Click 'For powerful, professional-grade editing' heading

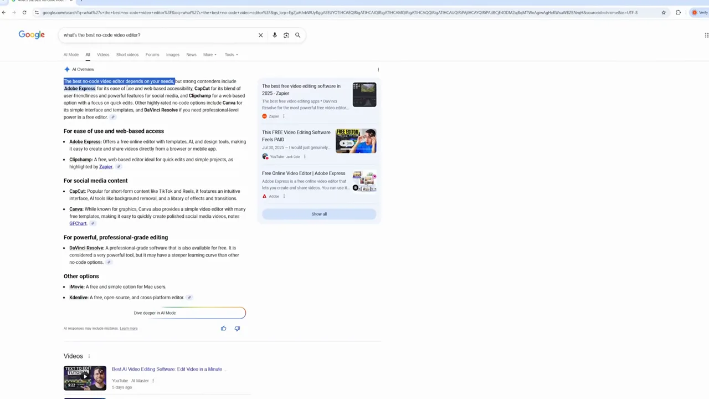(x=116, y=238)
